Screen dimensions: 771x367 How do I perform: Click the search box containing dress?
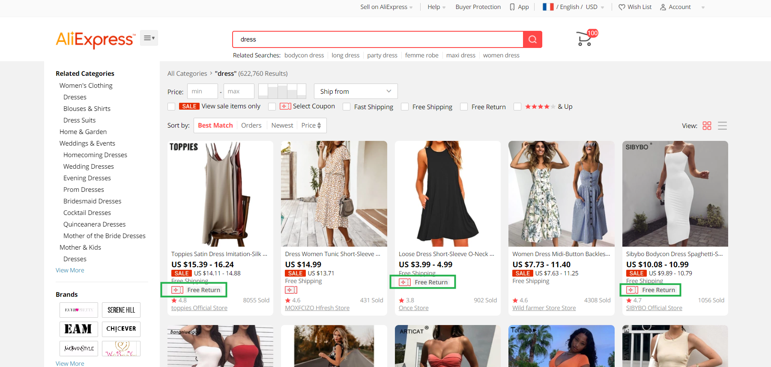pyautogui.click(x=378, y=39)
